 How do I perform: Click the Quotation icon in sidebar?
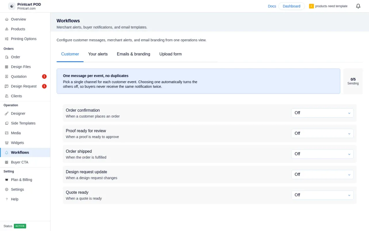pos(7,77)
